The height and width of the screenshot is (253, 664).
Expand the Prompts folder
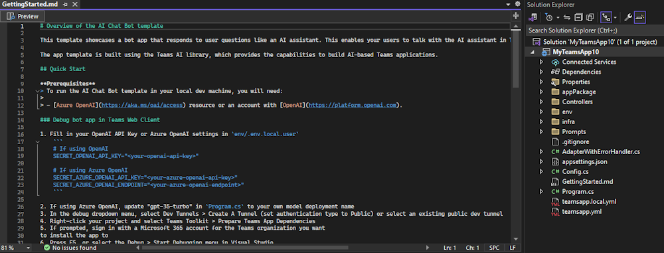[x=541, y=131]
